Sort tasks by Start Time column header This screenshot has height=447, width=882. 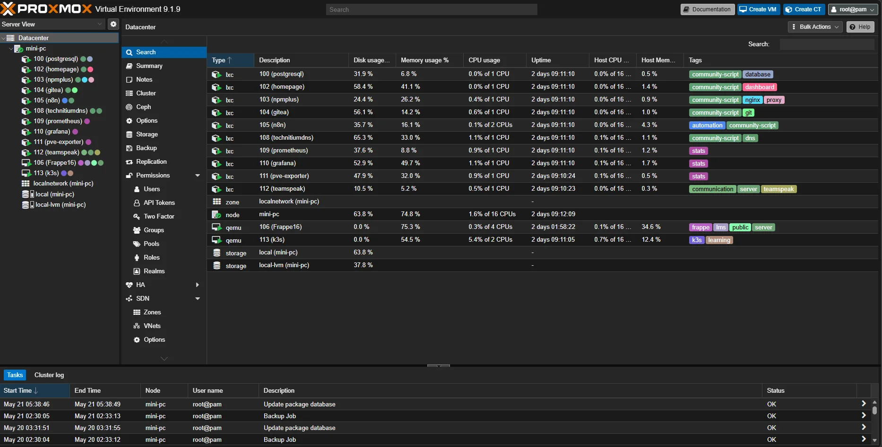35,391
